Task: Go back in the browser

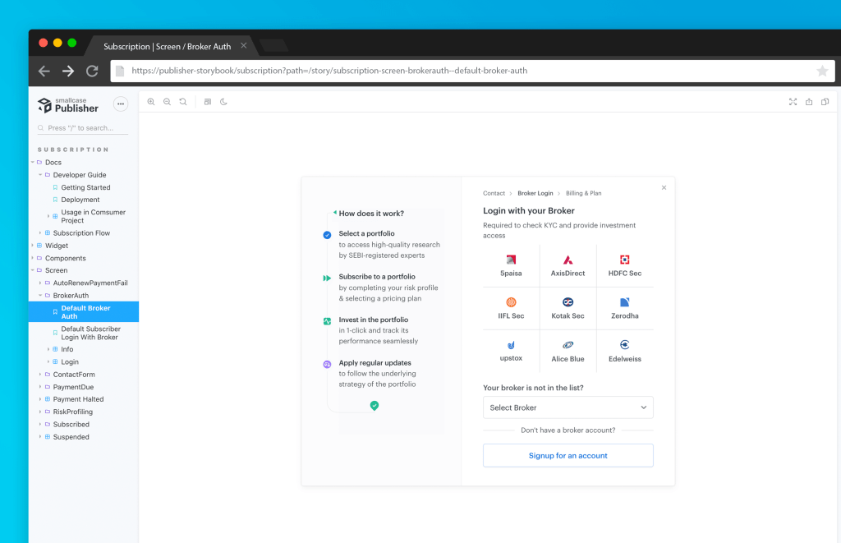Action: [44, 71]
